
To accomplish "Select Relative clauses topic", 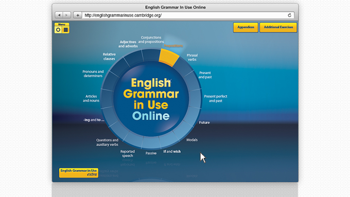I will click(x=109, y=57).
